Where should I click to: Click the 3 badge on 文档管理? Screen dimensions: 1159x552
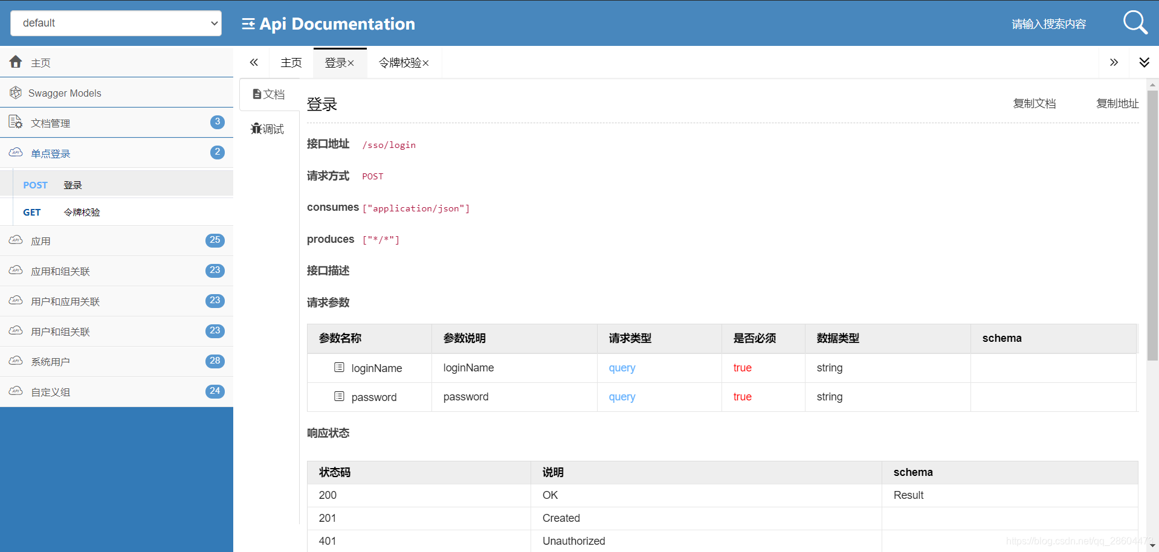point(218,122)
